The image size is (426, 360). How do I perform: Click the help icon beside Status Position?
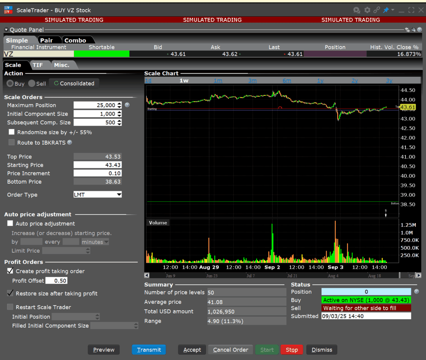tap(416, 292)
